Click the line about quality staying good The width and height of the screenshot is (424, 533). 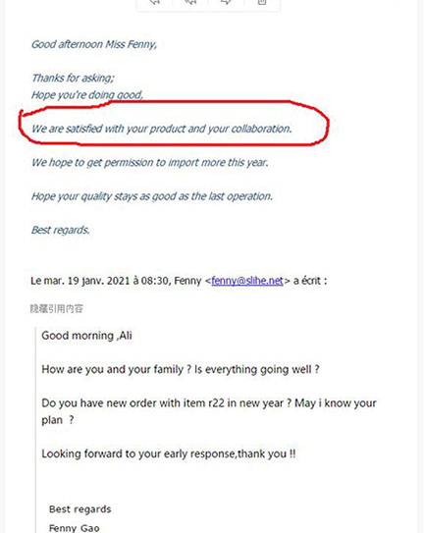152,196
